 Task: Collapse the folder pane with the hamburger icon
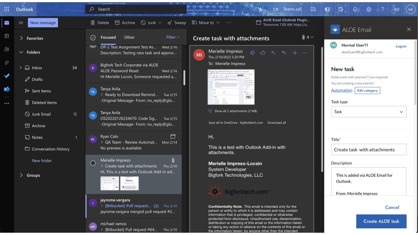pos(21,23)
